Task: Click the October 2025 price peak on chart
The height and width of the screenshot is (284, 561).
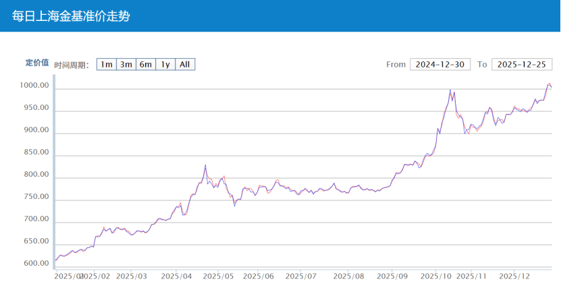Action: pyautogui.click(x=450, y=90)
